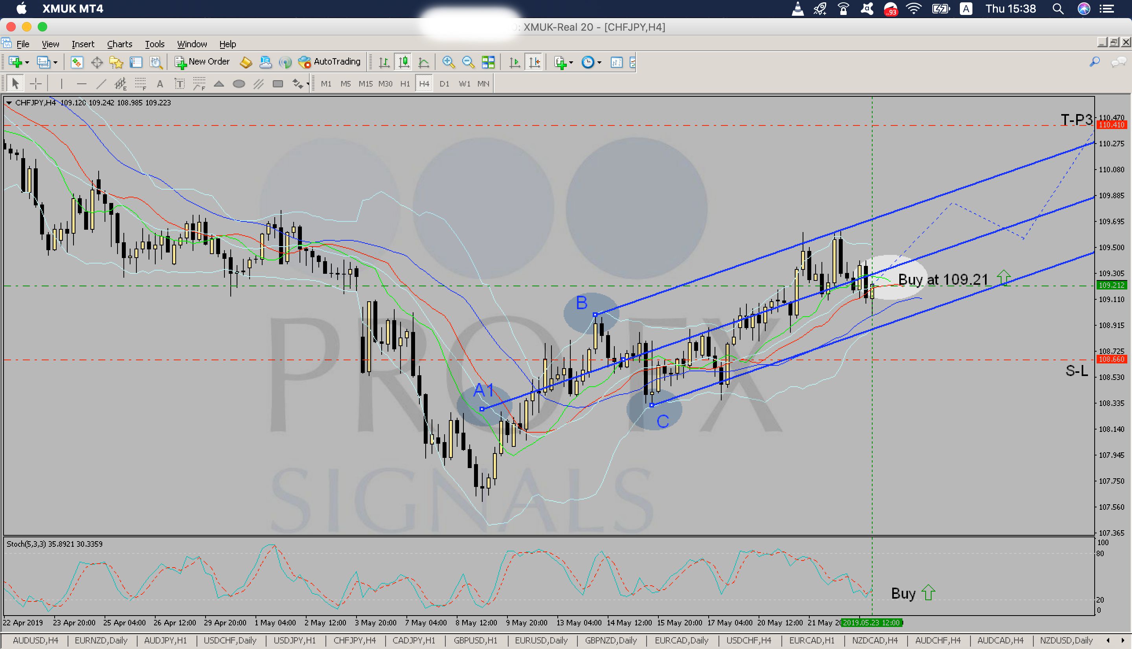Screen dimensions: 1132x649
Task: Open macOS Spotlight search icon
Action: tap(1058, 9)
